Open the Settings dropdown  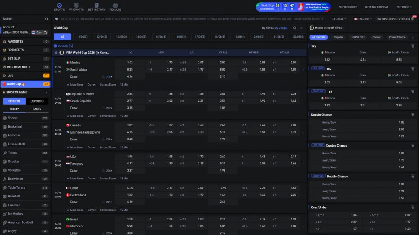(x=404, y=7)
